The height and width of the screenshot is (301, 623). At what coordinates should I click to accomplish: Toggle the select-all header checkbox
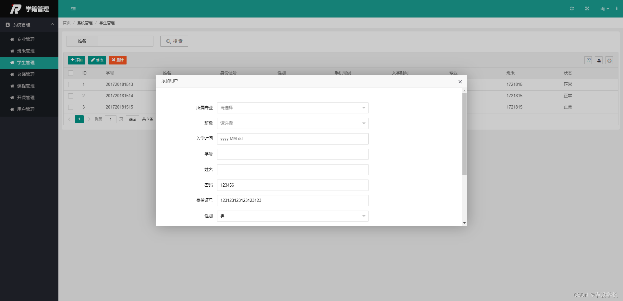(x=71, y=73)
